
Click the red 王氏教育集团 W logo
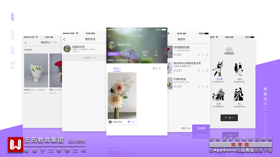(15, 145)
